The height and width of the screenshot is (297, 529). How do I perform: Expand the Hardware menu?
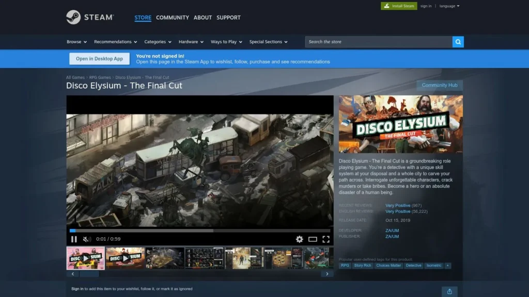(191, 42)
